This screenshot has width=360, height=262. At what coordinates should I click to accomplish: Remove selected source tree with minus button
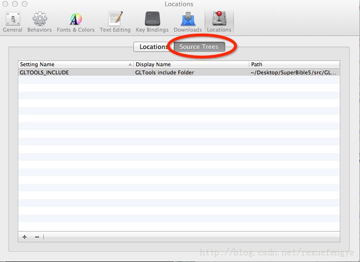tap(37, 237)
